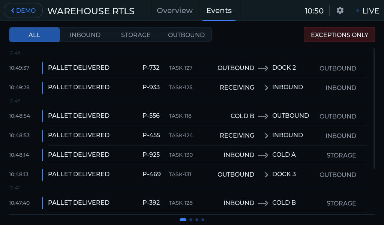Viewport: 384px width, 225px height.
Task: Select pallet P-933 in event row
Action: [151, 87]
